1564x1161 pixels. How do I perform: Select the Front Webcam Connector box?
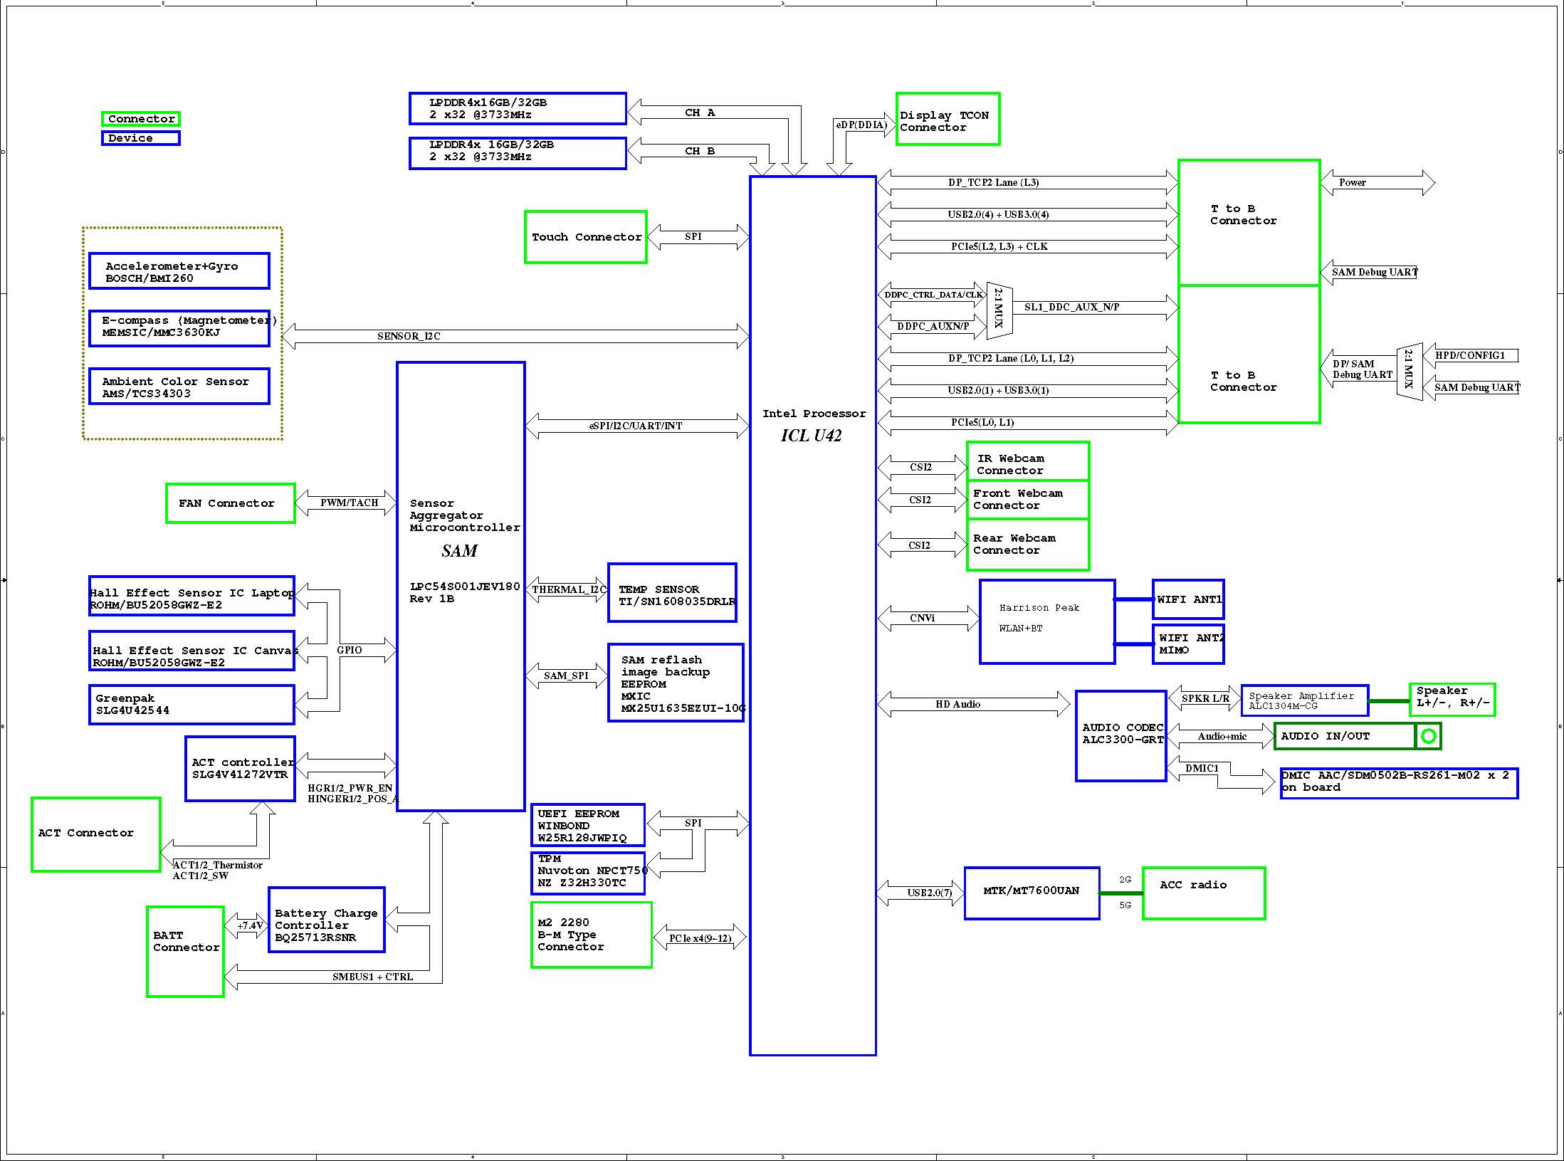click(x=1028, y=500)
